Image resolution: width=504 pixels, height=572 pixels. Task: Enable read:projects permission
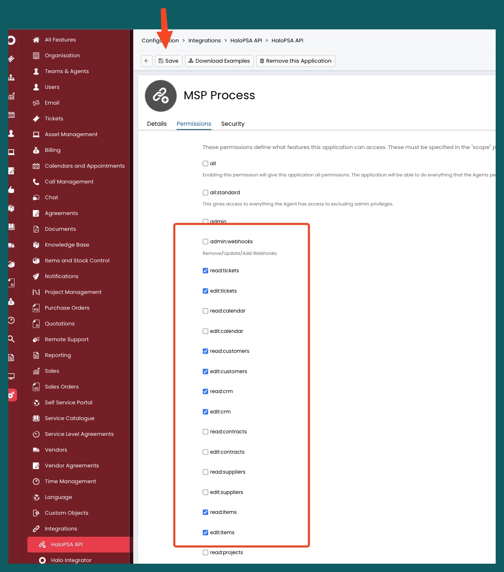coord(205,552)
